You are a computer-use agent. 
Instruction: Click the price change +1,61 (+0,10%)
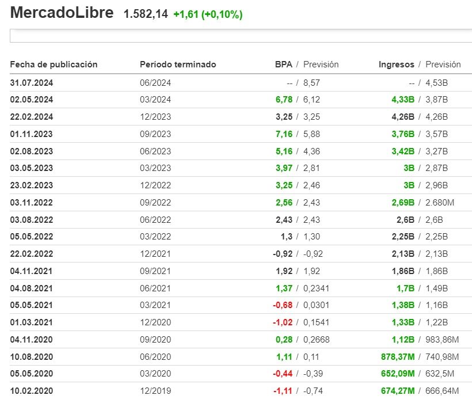(x=208, y=14)
